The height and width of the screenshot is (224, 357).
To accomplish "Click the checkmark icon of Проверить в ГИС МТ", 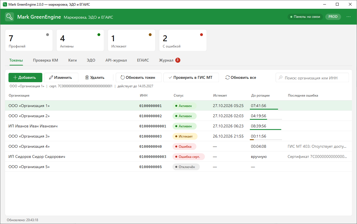I will [x=170, y=77].
